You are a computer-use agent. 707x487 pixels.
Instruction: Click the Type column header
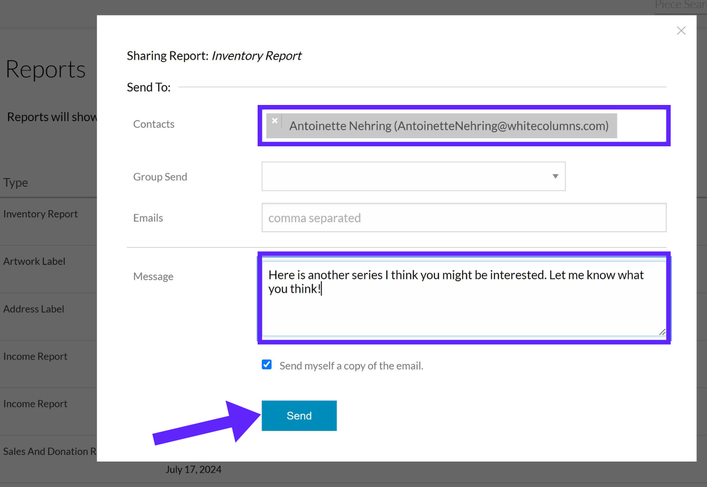pos(15,183)
